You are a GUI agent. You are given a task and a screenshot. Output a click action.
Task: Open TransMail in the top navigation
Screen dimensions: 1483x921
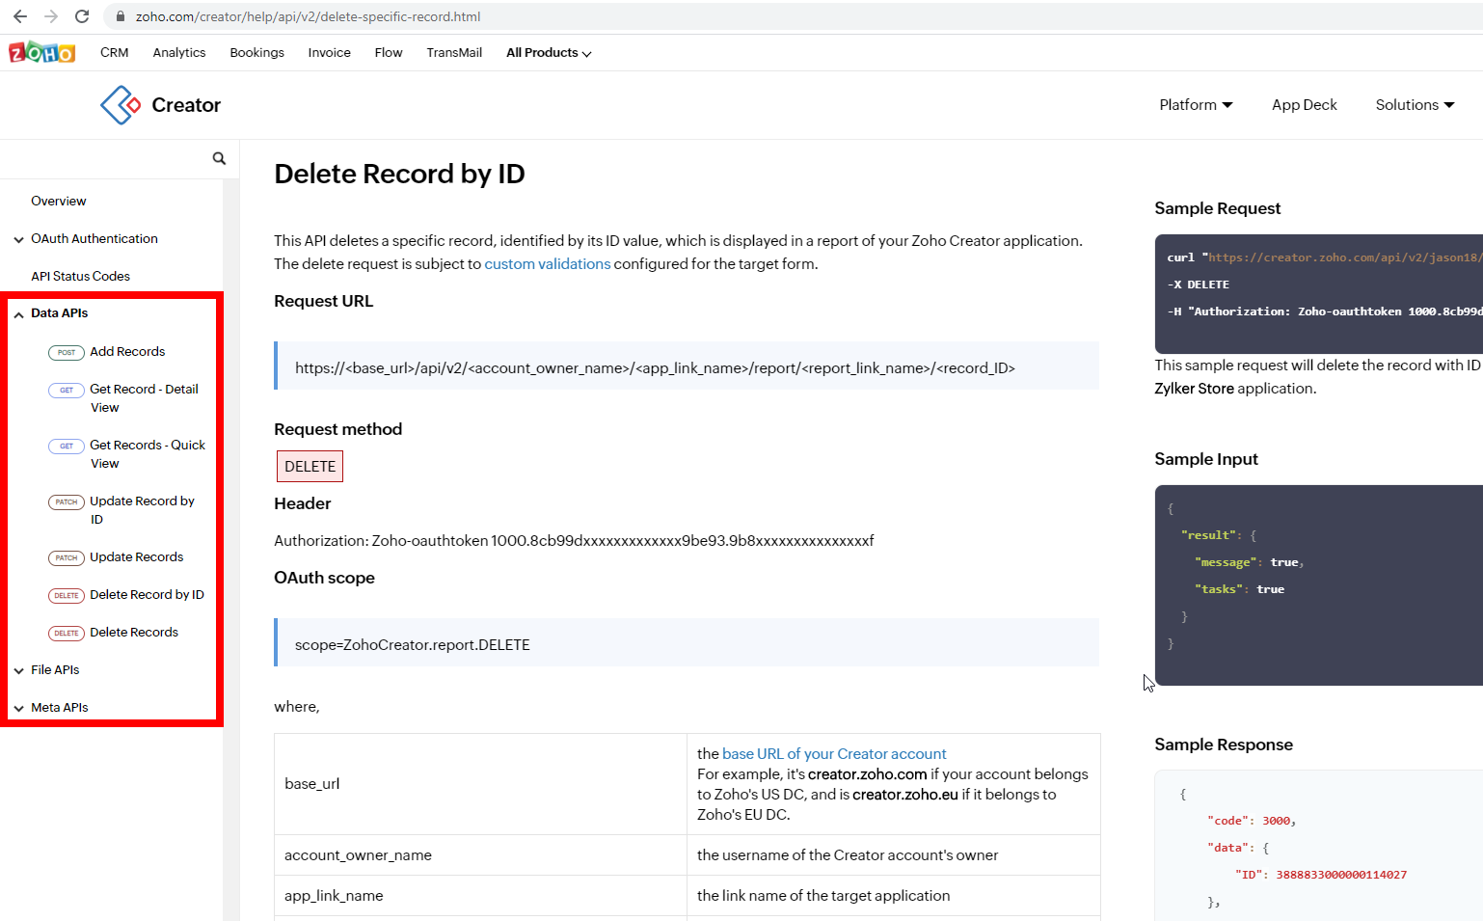[x=454, y=53]
